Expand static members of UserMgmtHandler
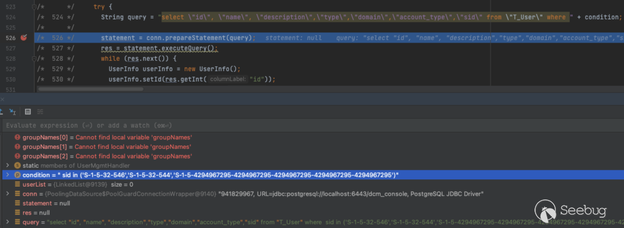This screenshot has height=228, width=624. 7,165
